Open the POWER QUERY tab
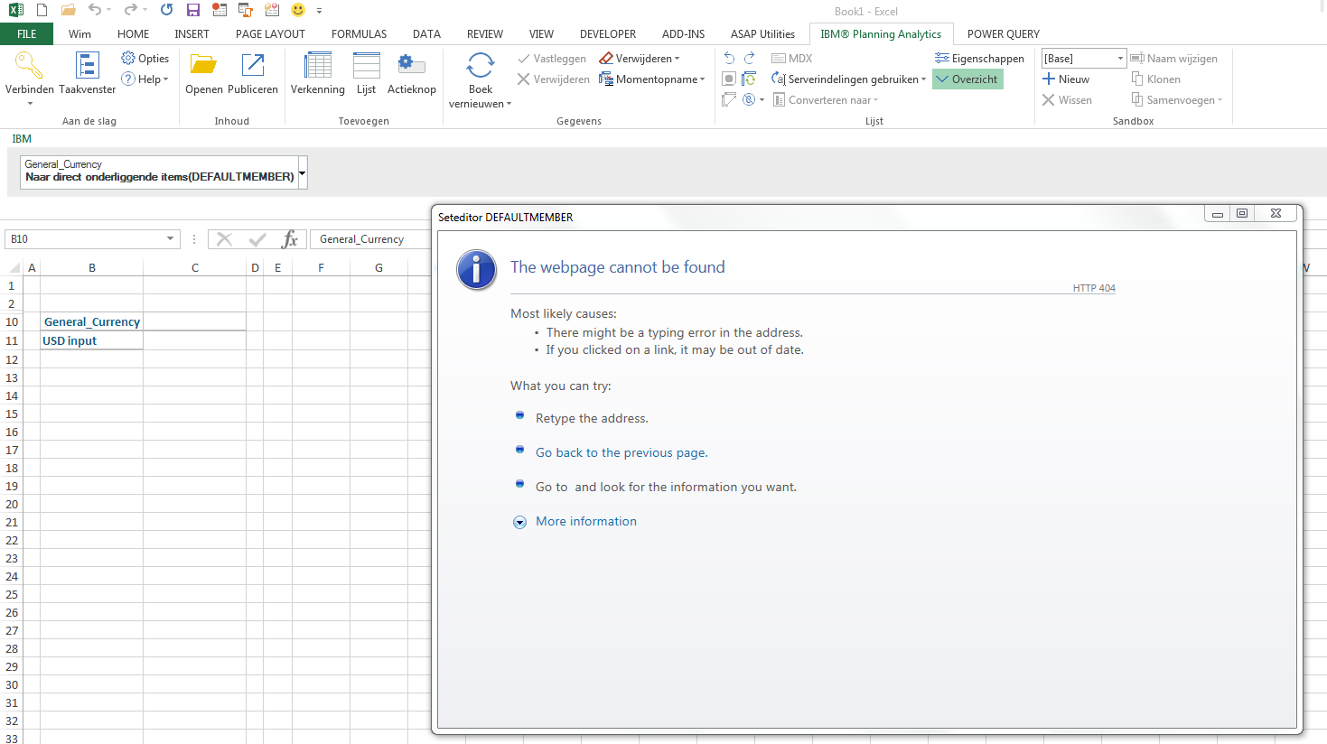Image resolution: width=1327 pixels, height=744 pixels. 1003,34
